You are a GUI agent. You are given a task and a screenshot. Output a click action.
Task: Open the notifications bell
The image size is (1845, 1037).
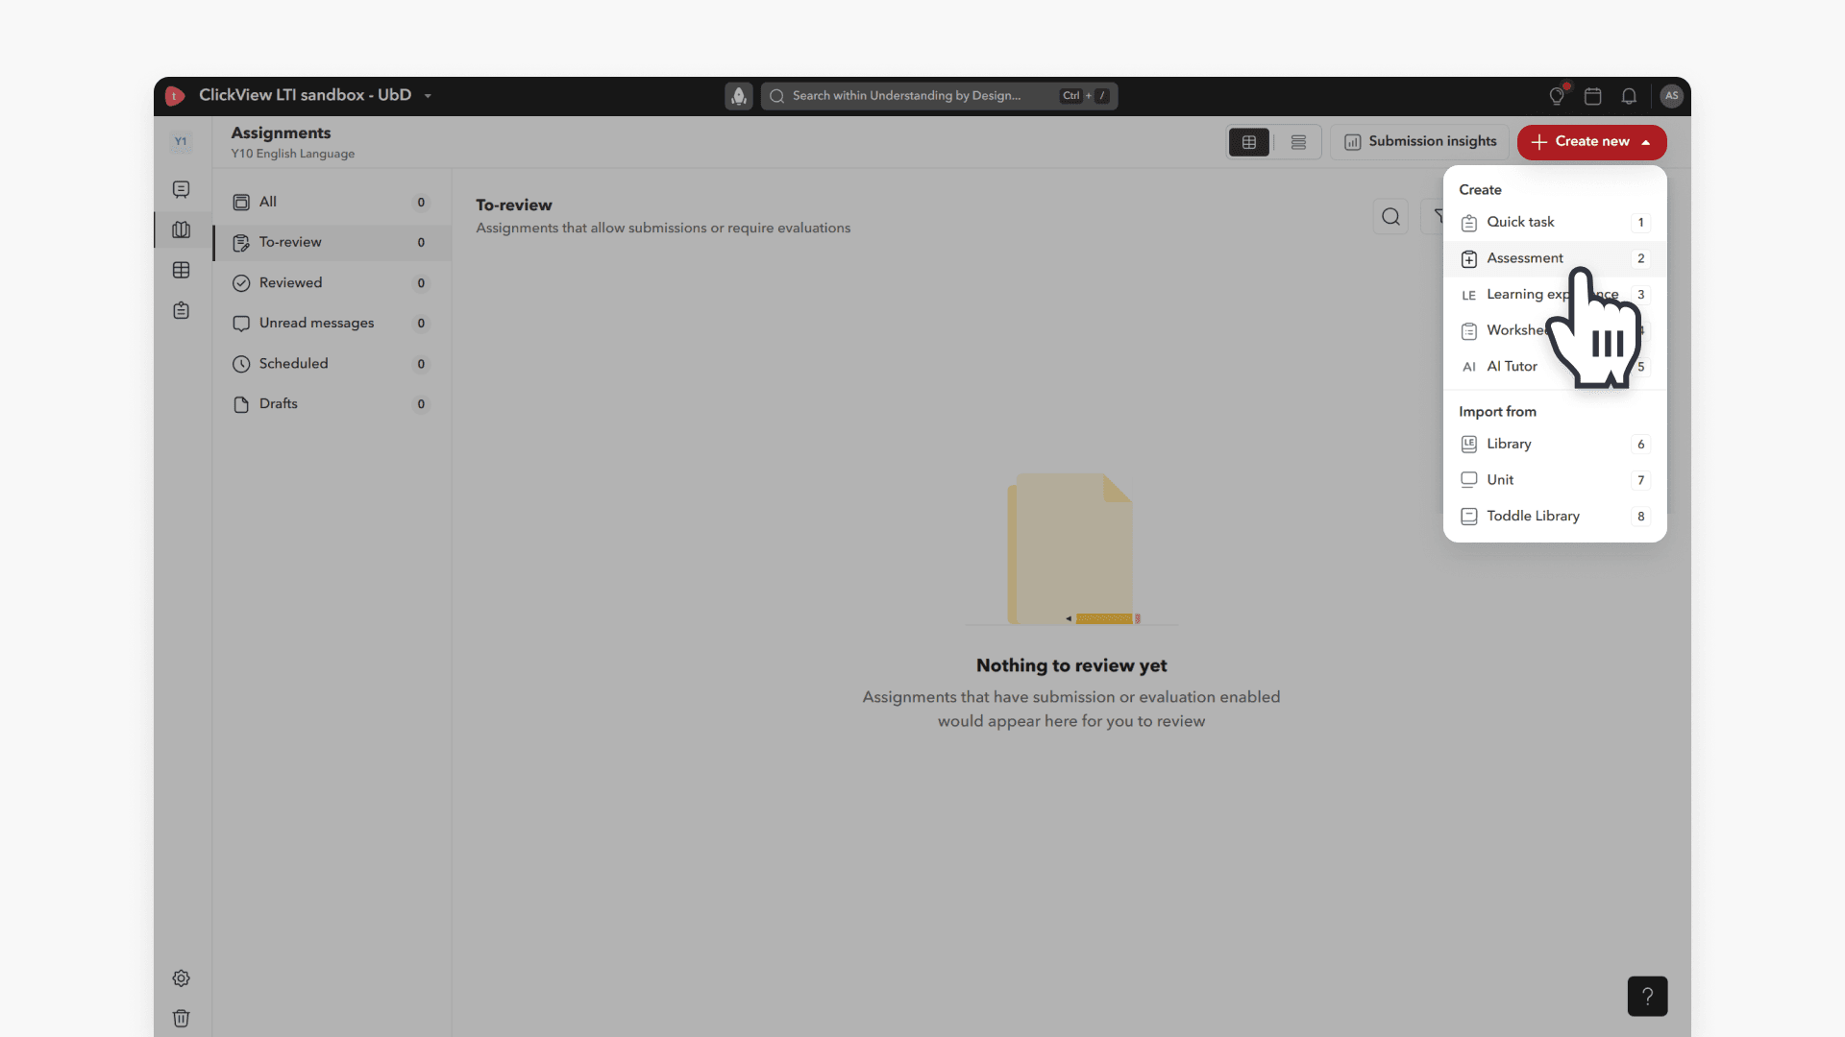(x=1629, y=96)
